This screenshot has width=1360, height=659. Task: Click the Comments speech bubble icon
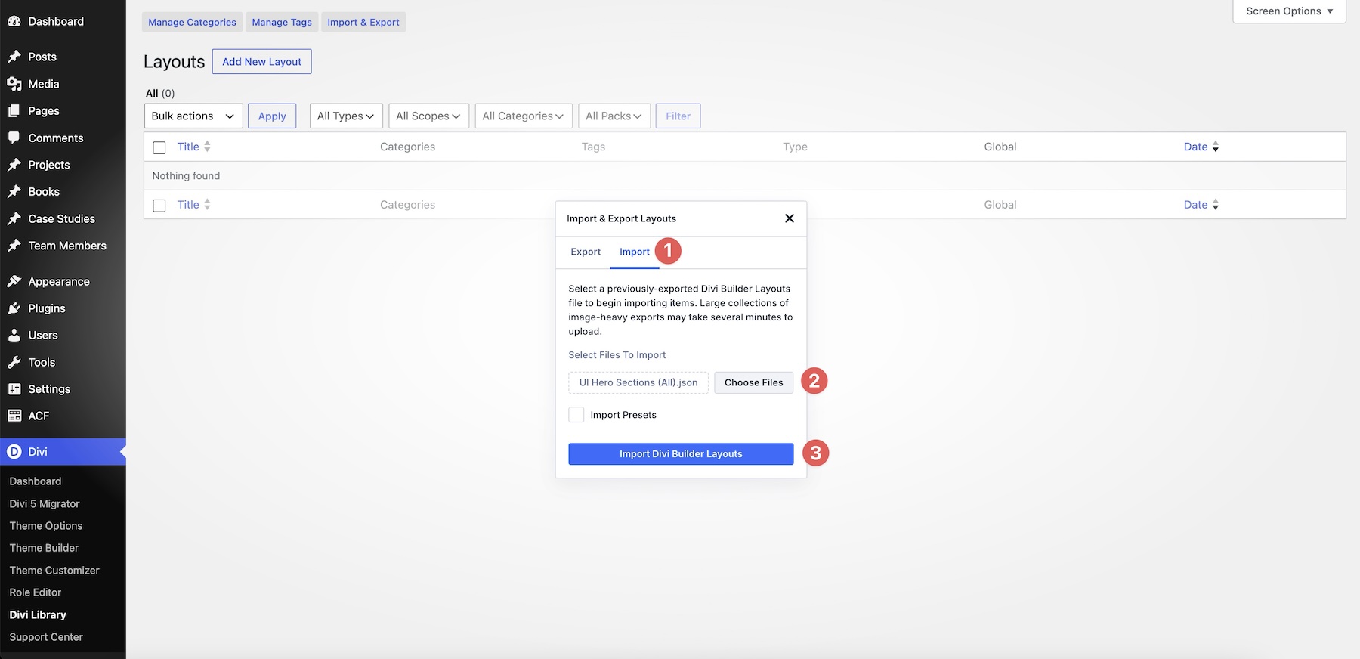click(x=14, y=138)
